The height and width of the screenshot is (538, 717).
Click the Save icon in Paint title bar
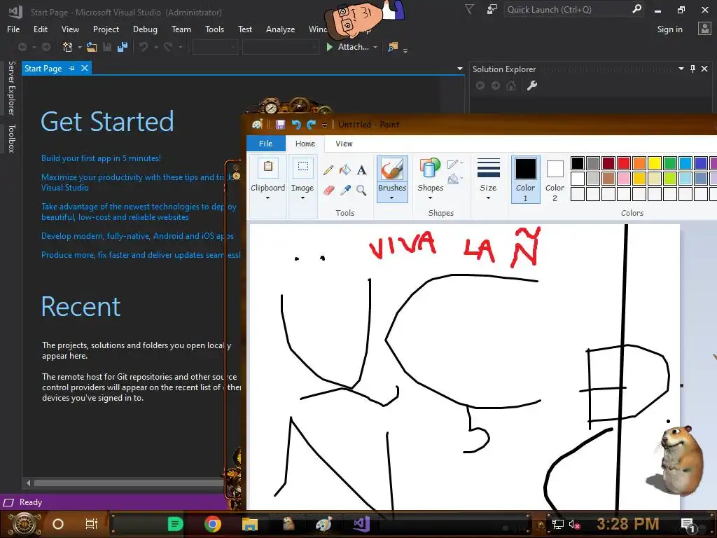(280, 125)
